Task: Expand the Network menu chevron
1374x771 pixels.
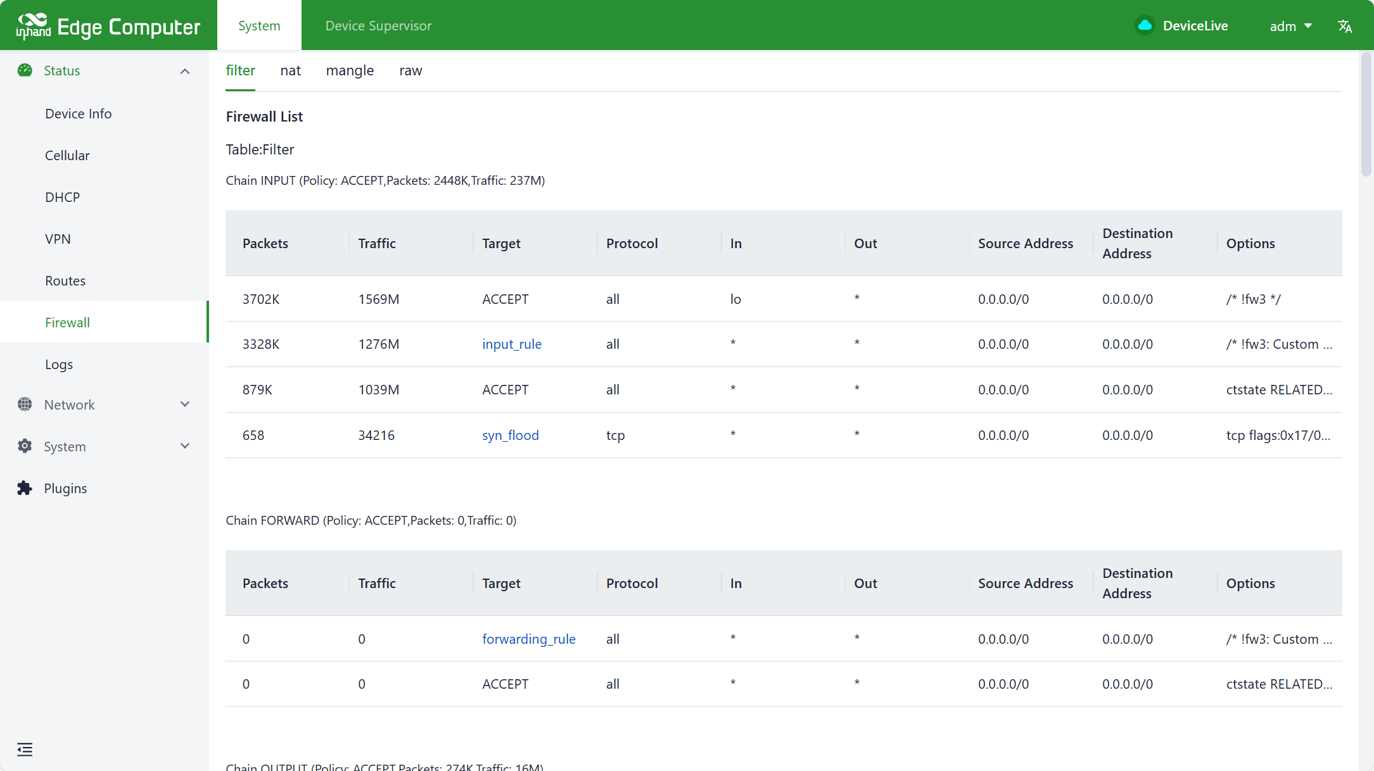Action: coord(185,404)
